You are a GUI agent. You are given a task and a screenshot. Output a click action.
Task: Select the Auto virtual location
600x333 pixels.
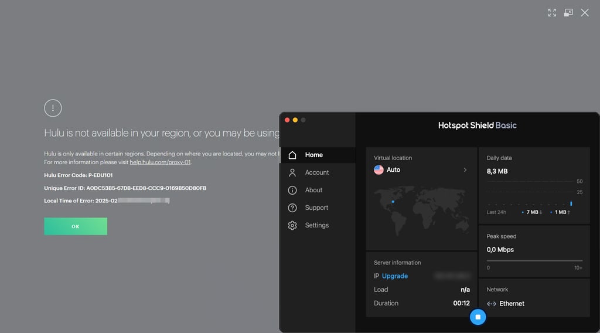click(x=393, y=169)
